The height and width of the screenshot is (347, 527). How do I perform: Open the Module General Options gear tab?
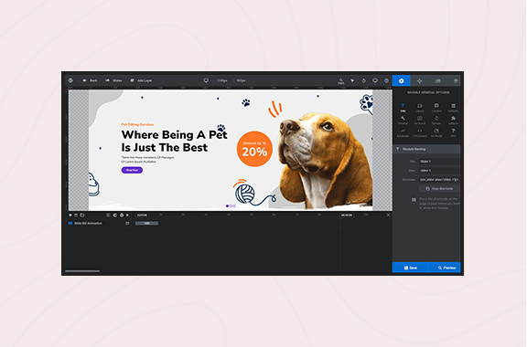click(401, 81)
